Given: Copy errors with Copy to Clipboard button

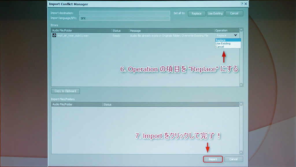Looking at the screenshot, I should click(x=65, y=91).
